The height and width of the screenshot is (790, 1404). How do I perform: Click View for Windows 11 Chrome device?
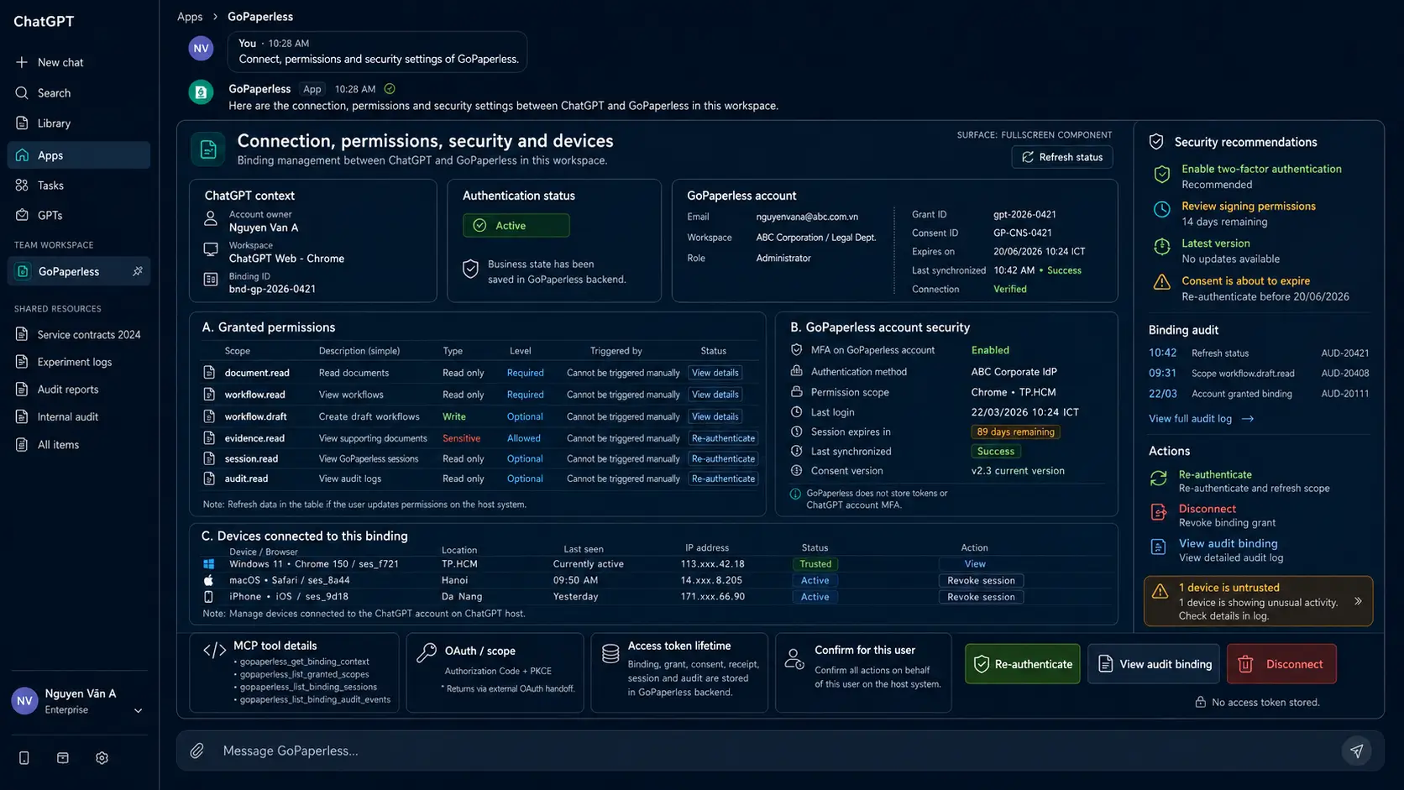point(975,564)
